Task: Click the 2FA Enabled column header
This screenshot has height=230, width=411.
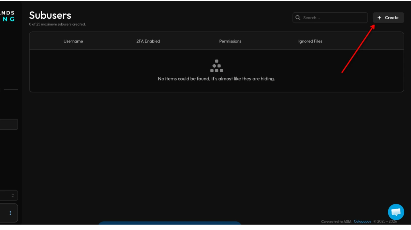Action: click(148, 41)
